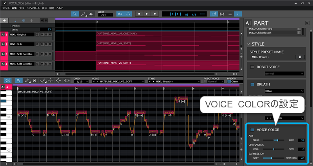Toggle E button on MIKU Soft Breath+ track 3
The height and width of the screenshot is (166, 313).
tap(37, 54)
